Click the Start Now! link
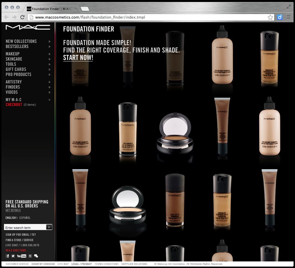This screenshot has height=268, width=295. [78, 57]
